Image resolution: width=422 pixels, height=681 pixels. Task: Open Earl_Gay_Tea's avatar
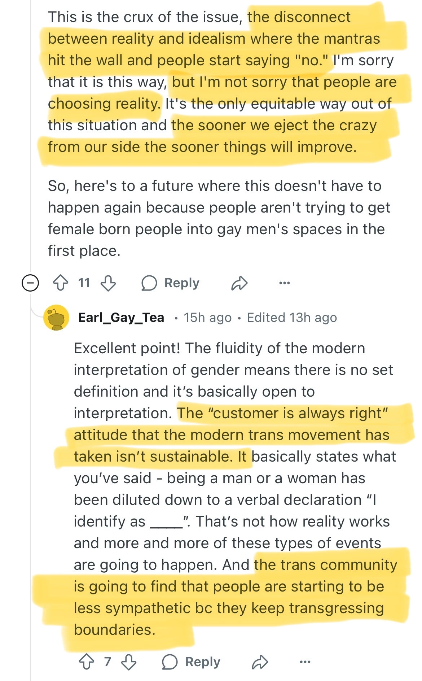click(x=56, y=318)
